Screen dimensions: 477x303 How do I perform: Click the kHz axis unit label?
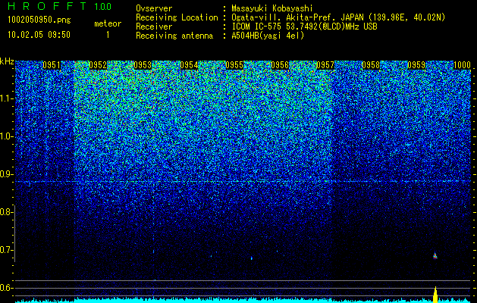7,61
